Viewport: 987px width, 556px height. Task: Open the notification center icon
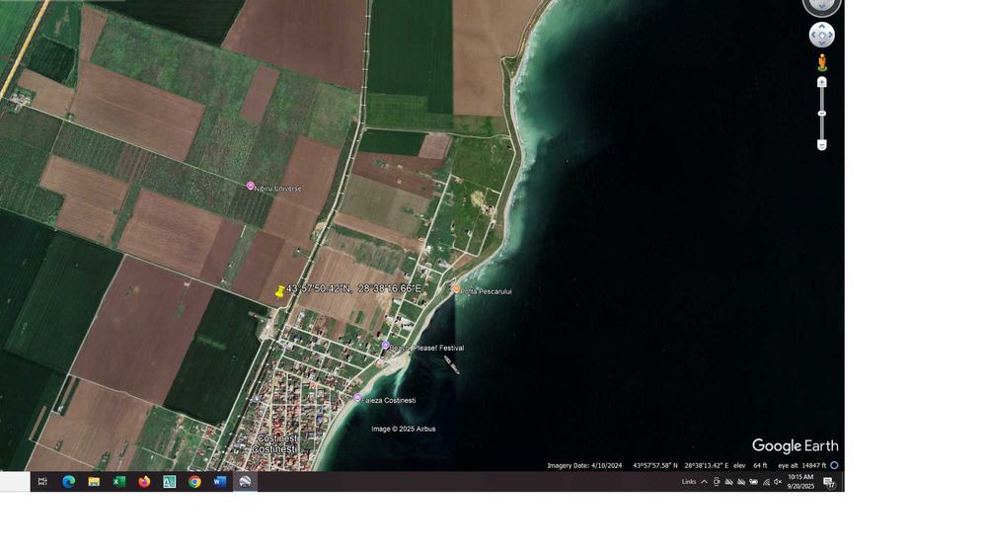coord(830,482)
